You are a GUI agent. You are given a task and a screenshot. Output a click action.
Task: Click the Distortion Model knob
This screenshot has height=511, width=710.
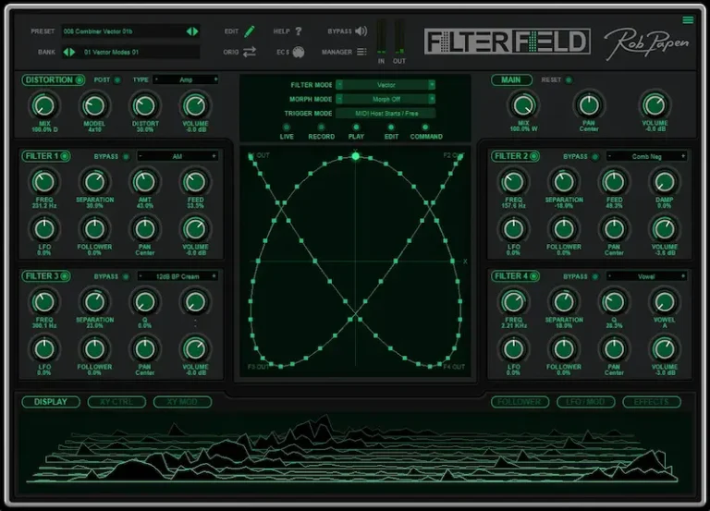pyautogui.click(x=94, y=105)
